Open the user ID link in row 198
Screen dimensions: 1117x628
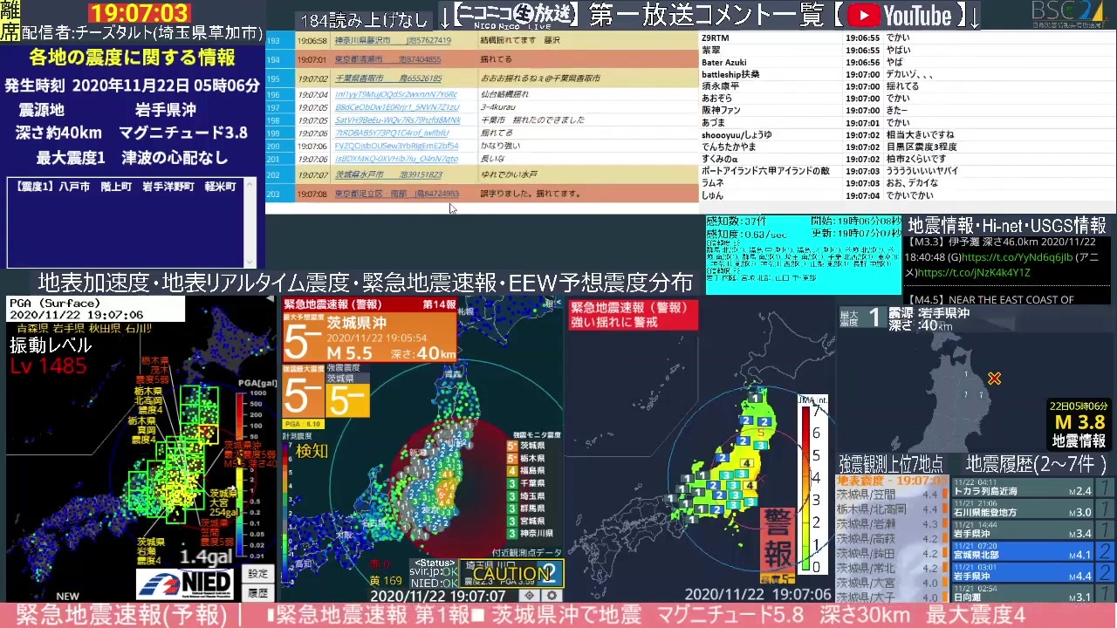(397, 119)
